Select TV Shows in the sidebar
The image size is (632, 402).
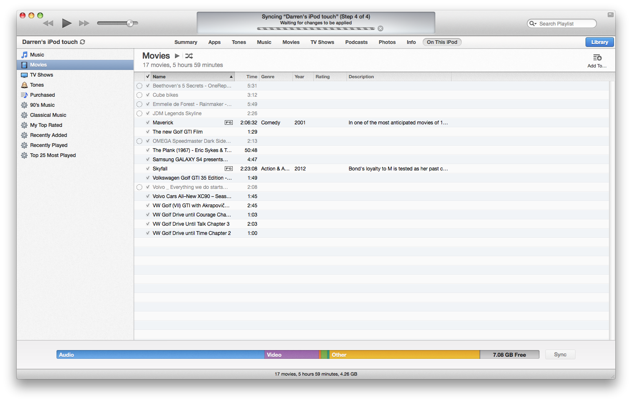click(75, 75)
